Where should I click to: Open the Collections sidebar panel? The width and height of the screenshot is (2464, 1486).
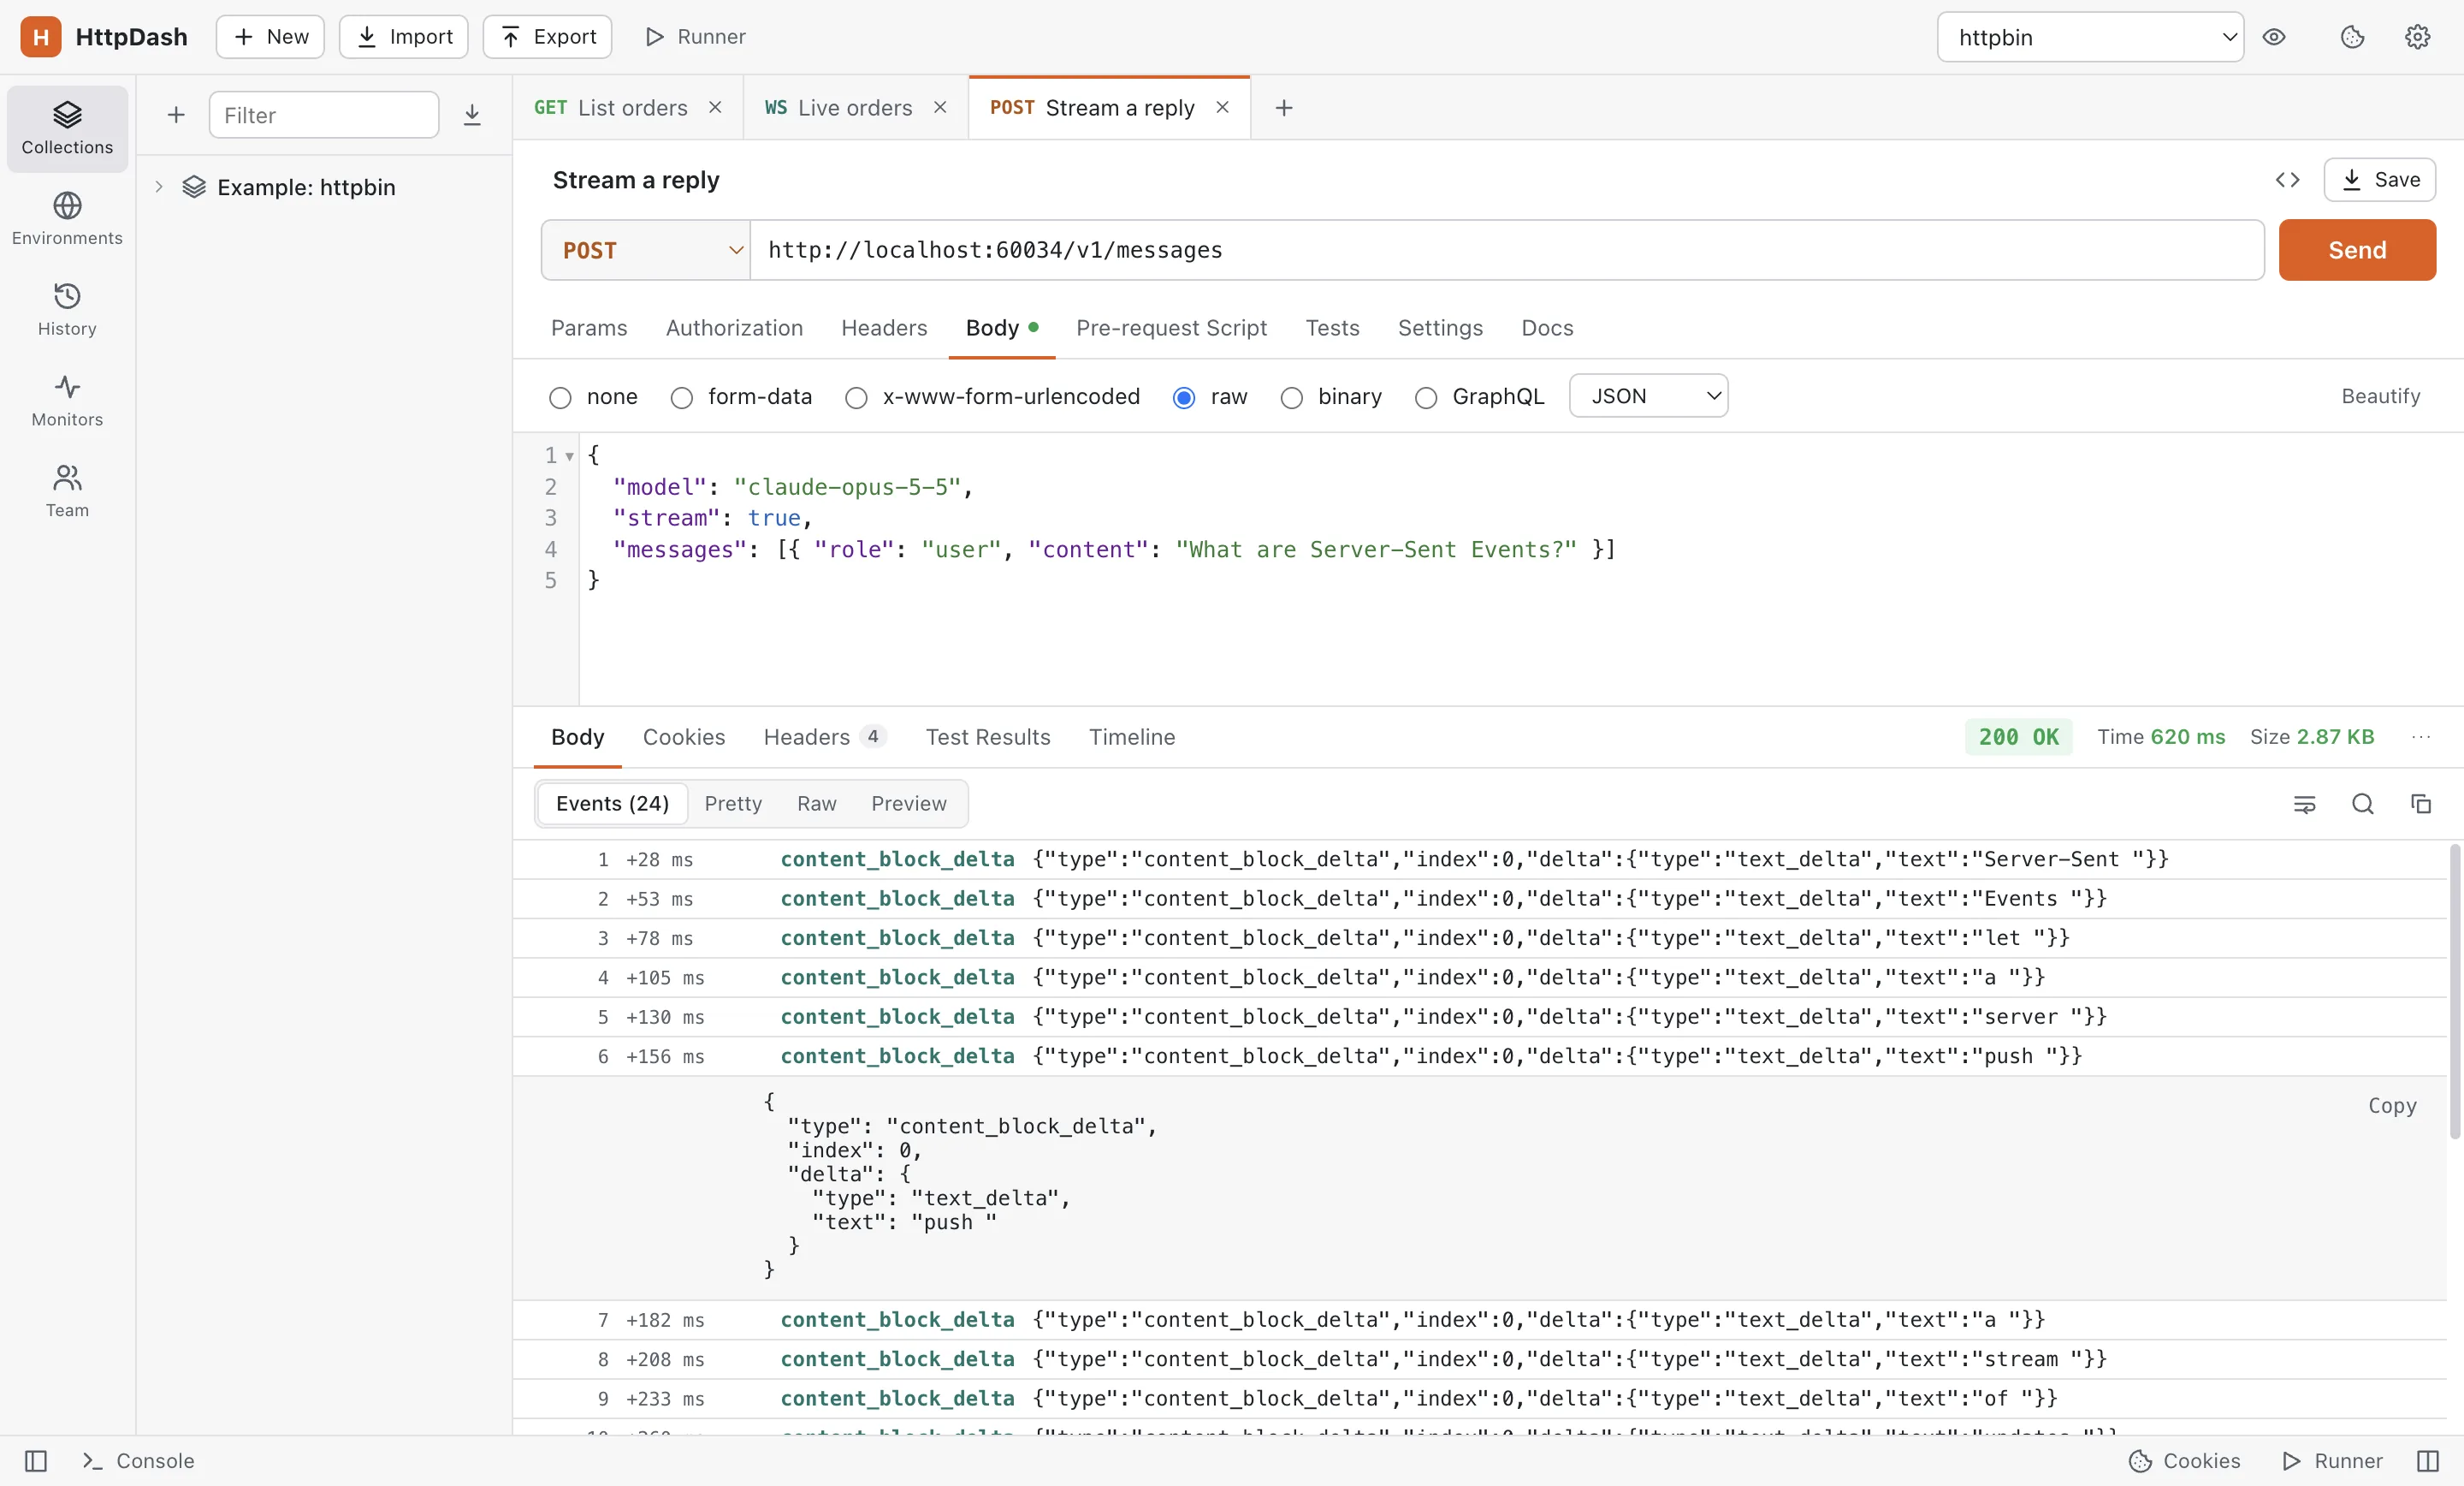pyautogui.click(x=67, y=128)
